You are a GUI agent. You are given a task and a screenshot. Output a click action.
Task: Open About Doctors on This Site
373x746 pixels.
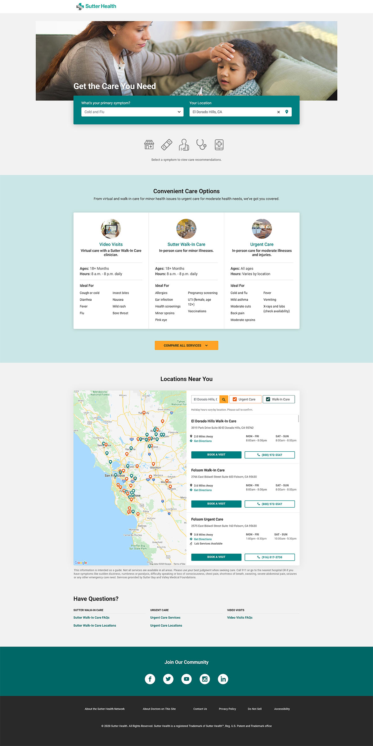point(159,709)
